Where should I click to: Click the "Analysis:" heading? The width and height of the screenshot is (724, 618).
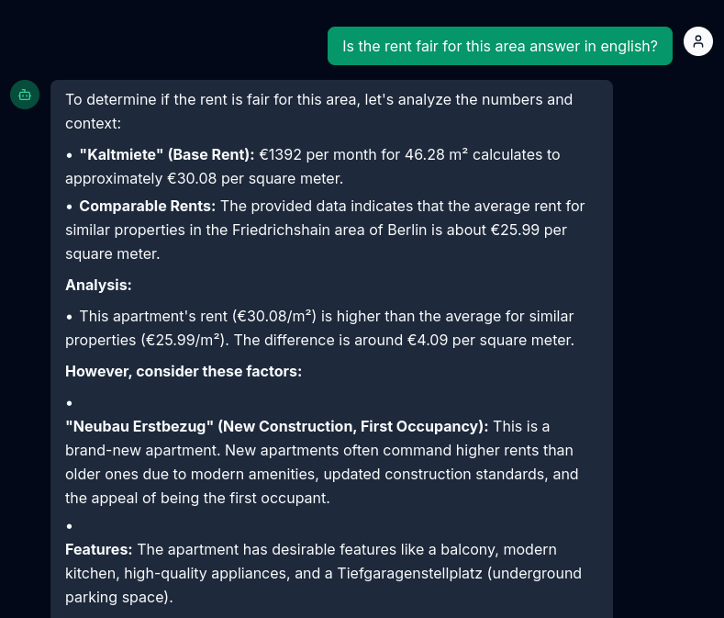coord(98,285)
